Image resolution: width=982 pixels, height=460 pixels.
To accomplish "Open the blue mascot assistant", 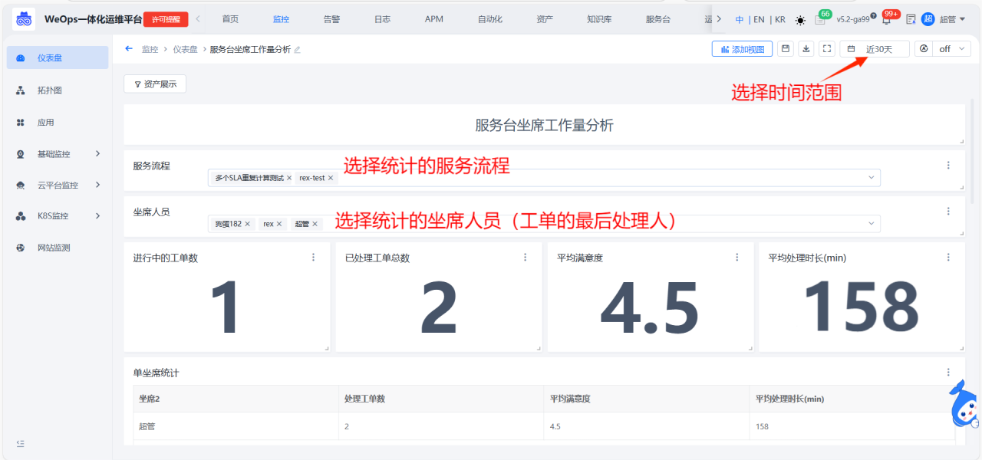I will 964,403.
